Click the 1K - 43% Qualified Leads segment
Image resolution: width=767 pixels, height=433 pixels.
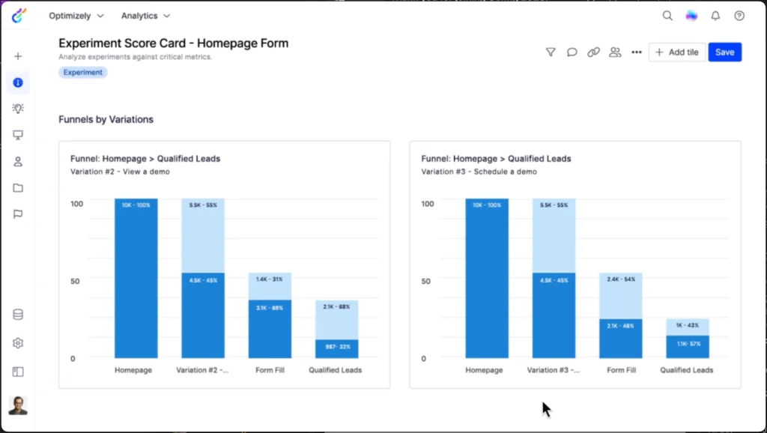(688, 327)
